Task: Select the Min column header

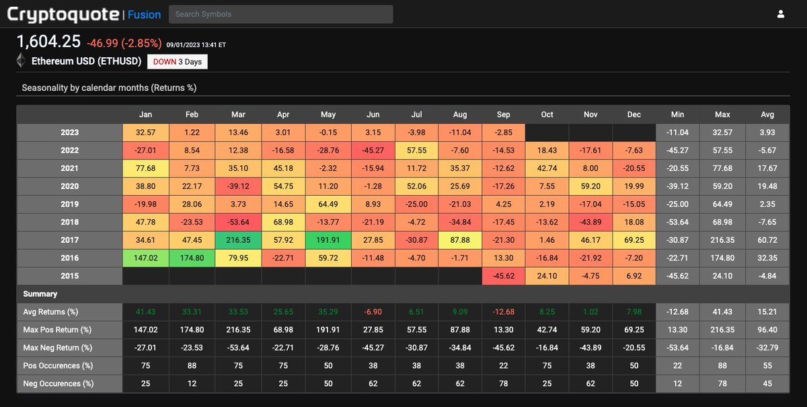Action: 678,114
